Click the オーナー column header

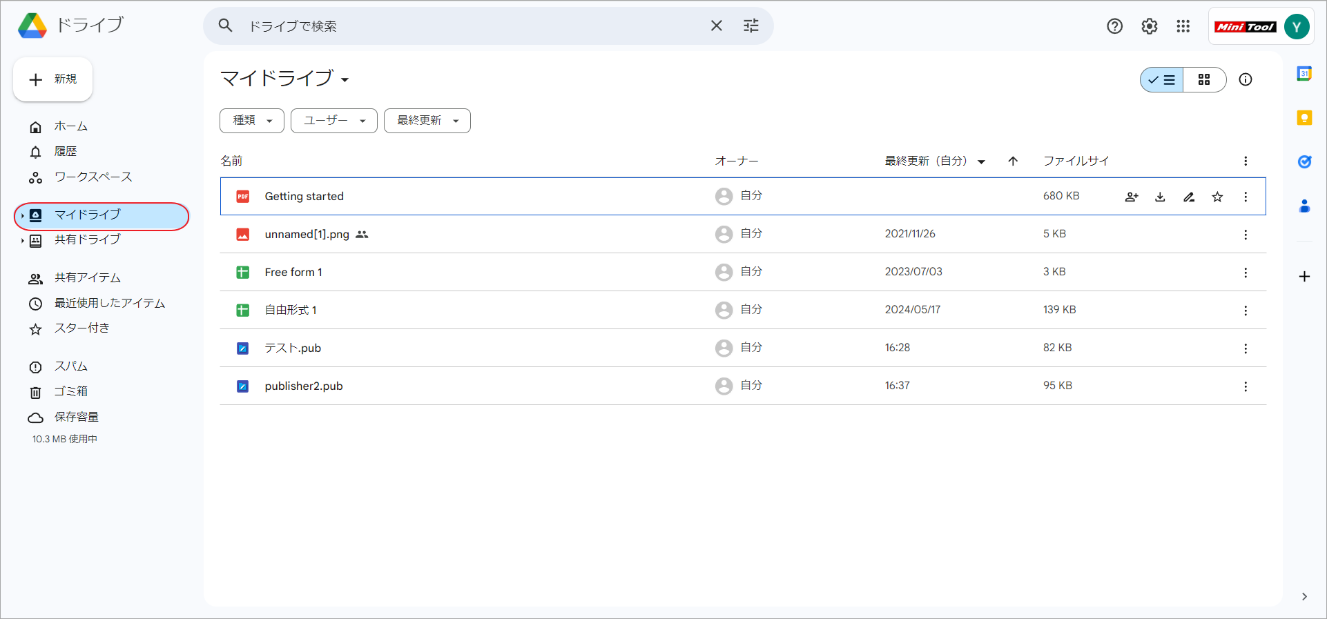tap(737, 161)
